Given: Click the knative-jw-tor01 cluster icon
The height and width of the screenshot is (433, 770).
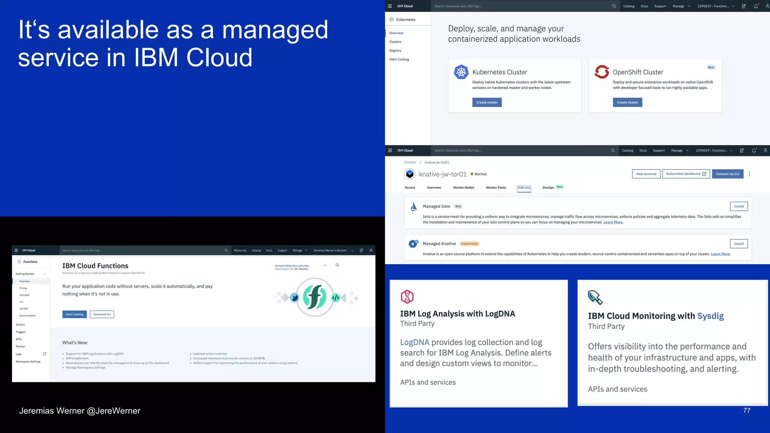Looking at the screenshot, I should point(410,174).
